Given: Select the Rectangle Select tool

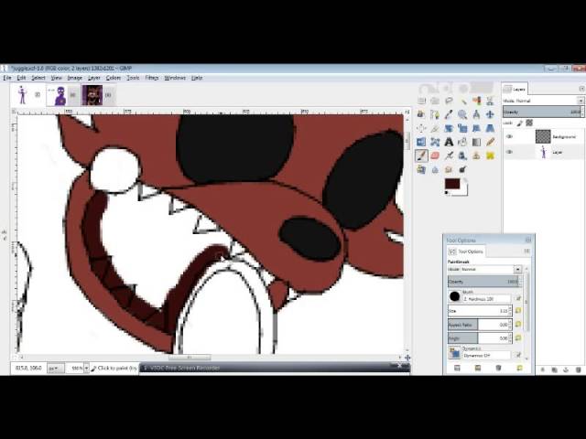Looking at the screenshot, I should [421, 101].
